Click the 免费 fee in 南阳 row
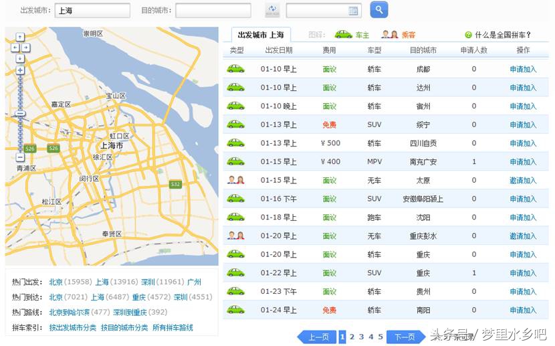Screen dimensions: 555x346 click(330, 310)
